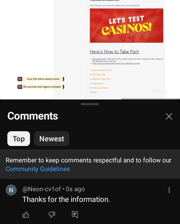Dislike the Thanks for the information comment

52,215
